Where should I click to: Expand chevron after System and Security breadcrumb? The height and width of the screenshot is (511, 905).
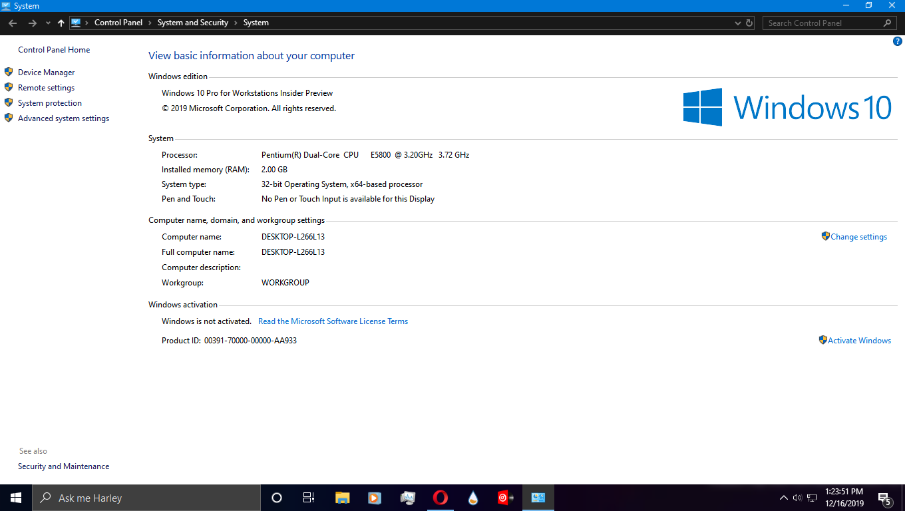[x=236, y=23]
